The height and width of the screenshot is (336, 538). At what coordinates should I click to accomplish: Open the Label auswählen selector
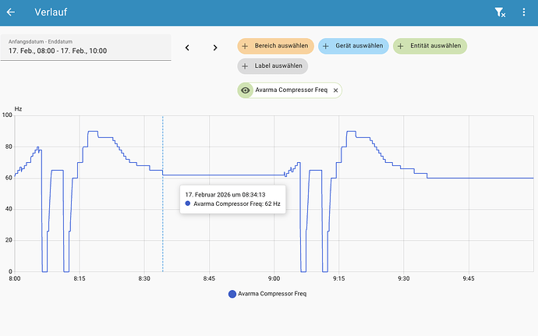point(273,66)
